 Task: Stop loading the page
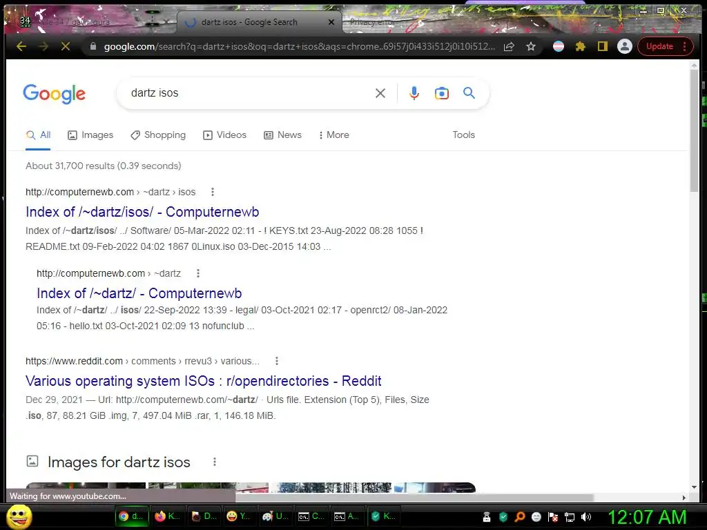[66, 46]
